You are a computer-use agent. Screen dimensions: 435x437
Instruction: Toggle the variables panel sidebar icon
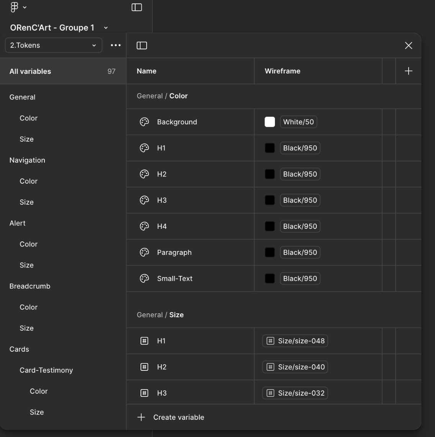[142, 46]
